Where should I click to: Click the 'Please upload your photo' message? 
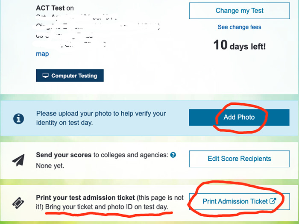101,118
